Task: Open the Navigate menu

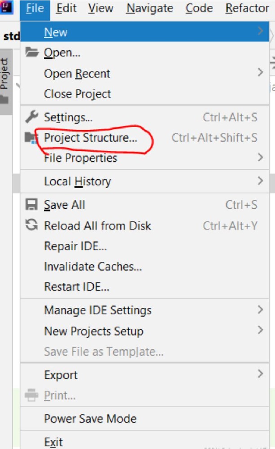Action: (150, 8)
